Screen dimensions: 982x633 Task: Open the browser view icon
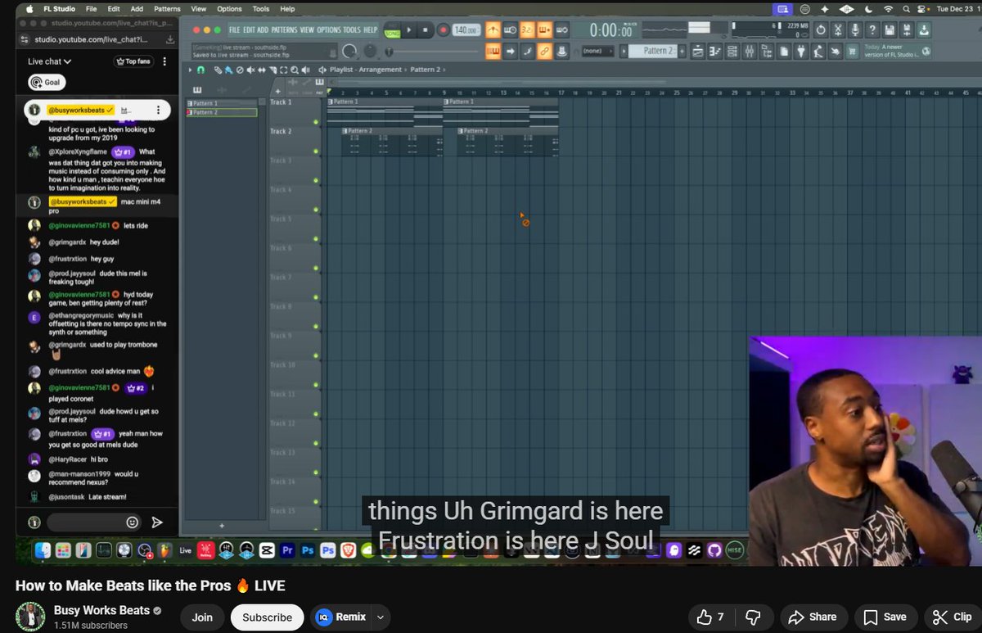click(767, 51)
